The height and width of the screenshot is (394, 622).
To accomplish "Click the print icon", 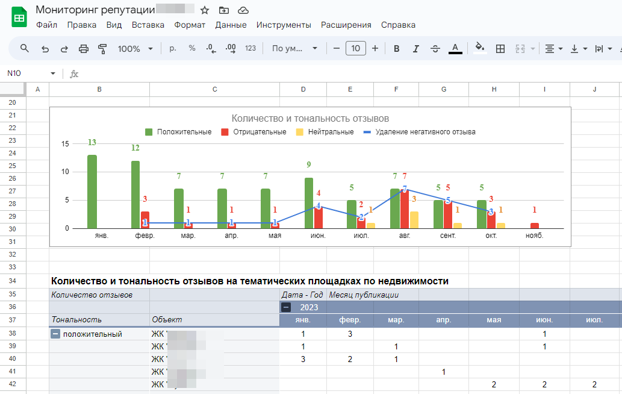I will [x=84, y=49].
